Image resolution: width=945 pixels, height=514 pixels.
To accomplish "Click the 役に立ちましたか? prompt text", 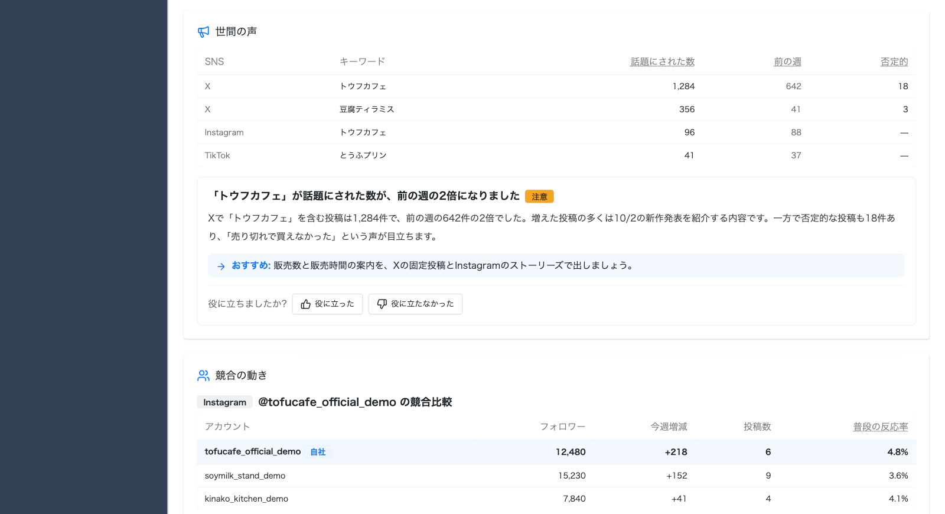I will 247,304.
